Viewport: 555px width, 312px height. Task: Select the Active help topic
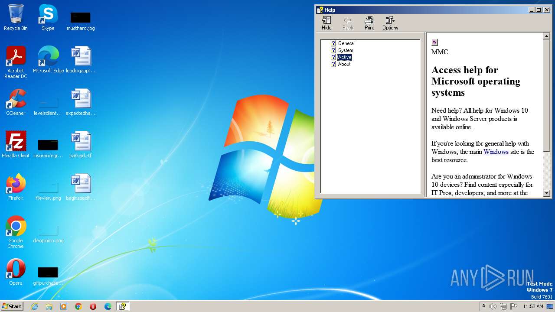point(345,57)
